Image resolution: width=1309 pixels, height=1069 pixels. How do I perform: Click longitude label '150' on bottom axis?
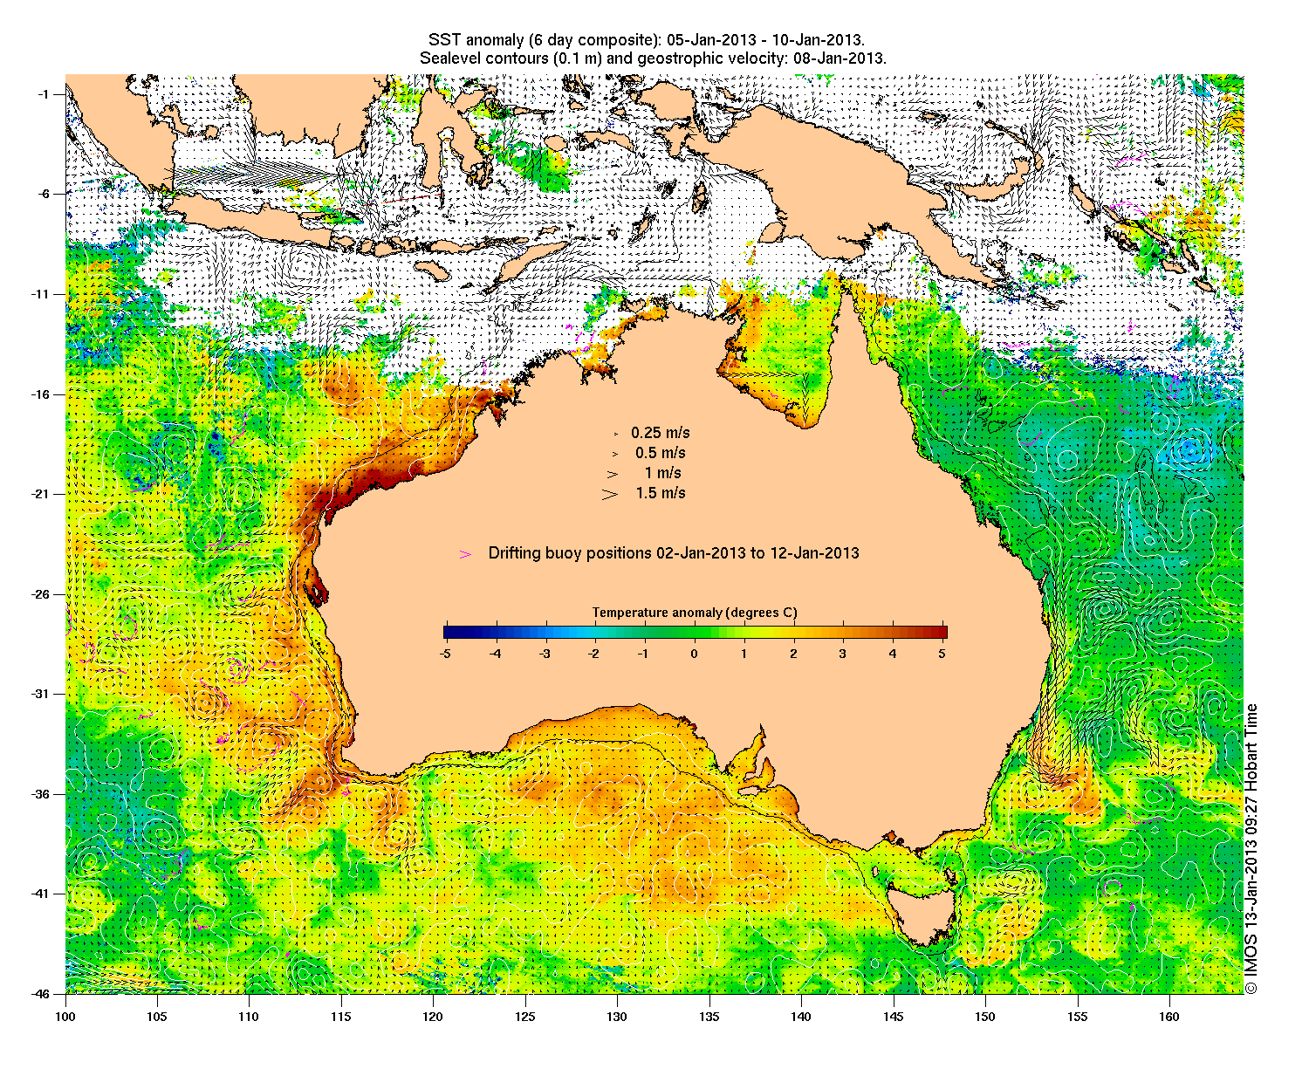(x=985, y=1017)
